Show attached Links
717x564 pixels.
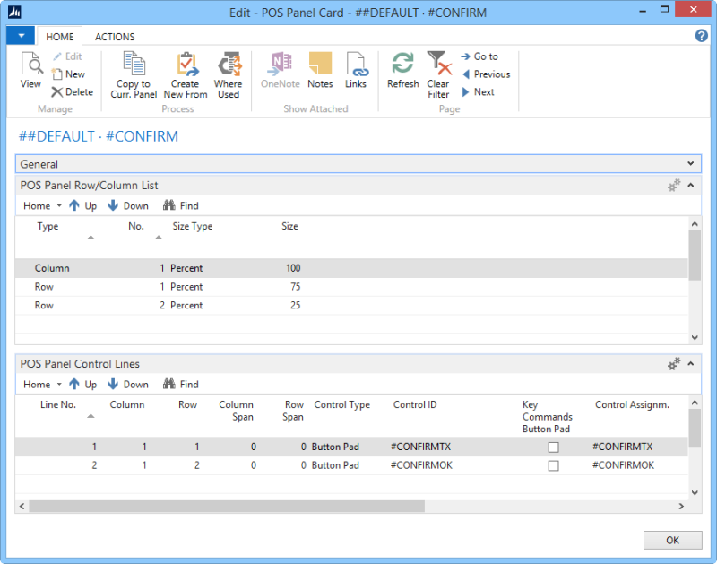point(356,71)
